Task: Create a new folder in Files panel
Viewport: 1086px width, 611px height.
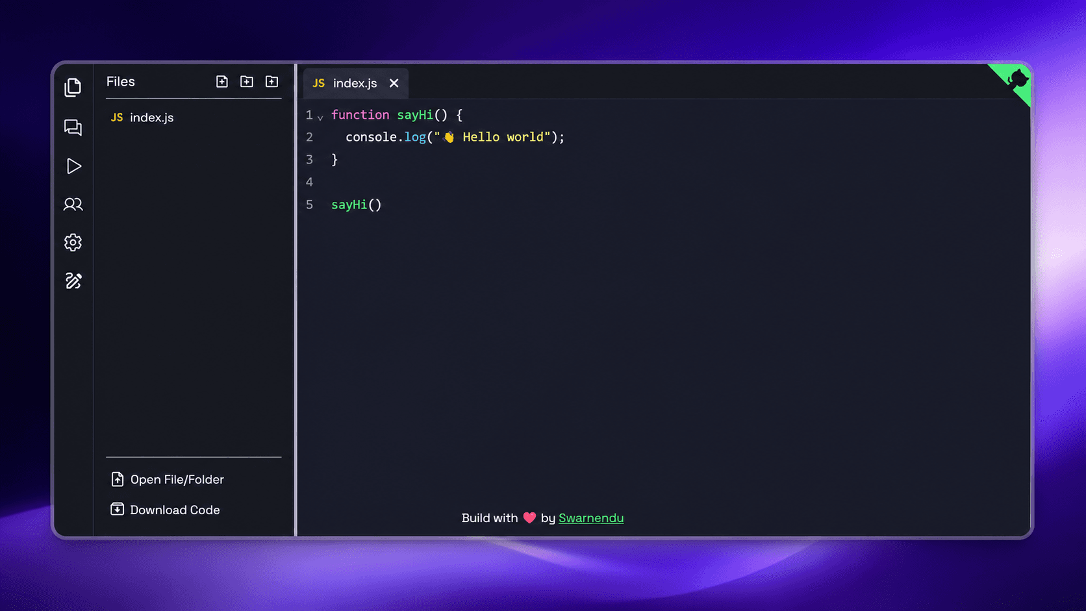Action: pos(247,81)
